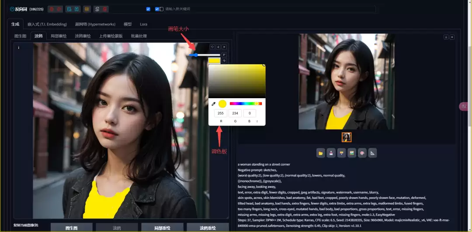Send current image to 涂鸦重绘
Screen dimensions: 472x232
pos(208,228)
